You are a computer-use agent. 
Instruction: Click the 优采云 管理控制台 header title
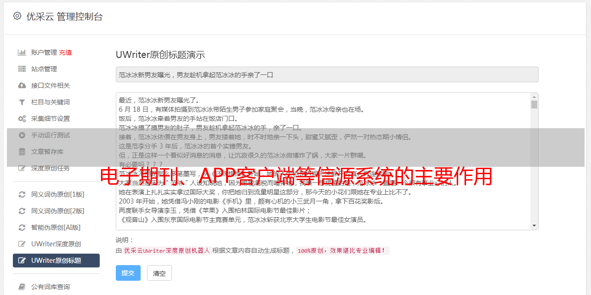point(65,17)
